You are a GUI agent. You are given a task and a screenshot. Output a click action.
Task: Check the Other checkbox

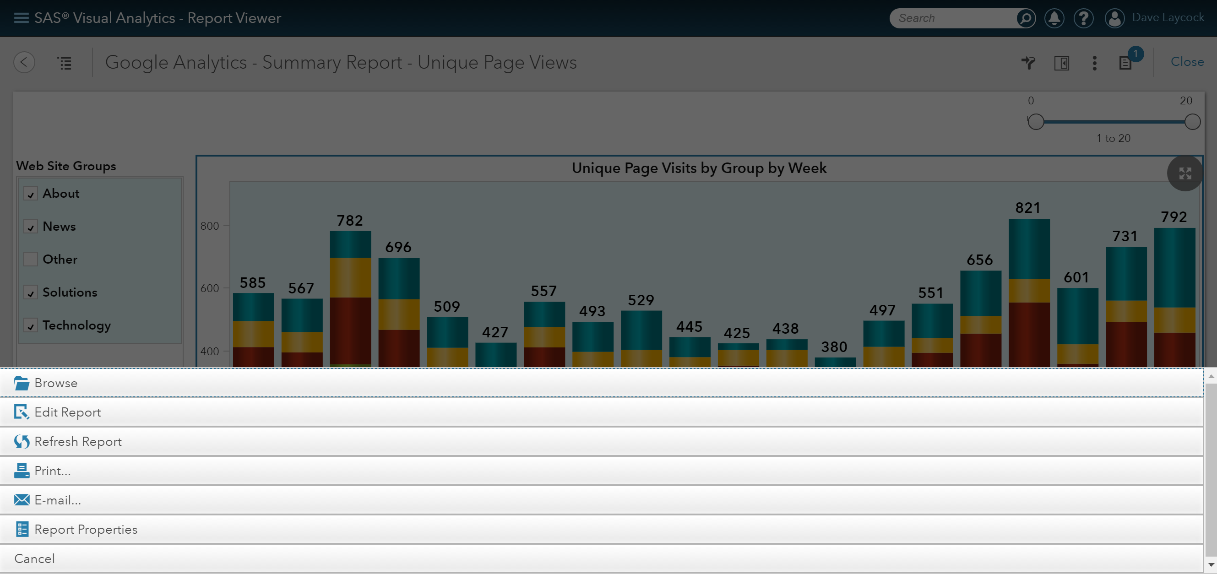(x=31, y=260)
